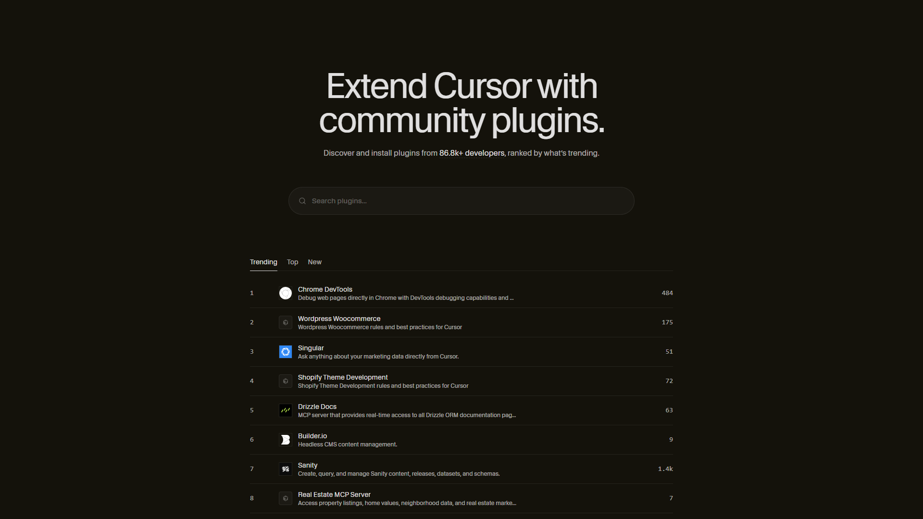Click the 1.4k count for Sanity
The image size is (923, 519).
pyautogui.click(x=665, y=469)
